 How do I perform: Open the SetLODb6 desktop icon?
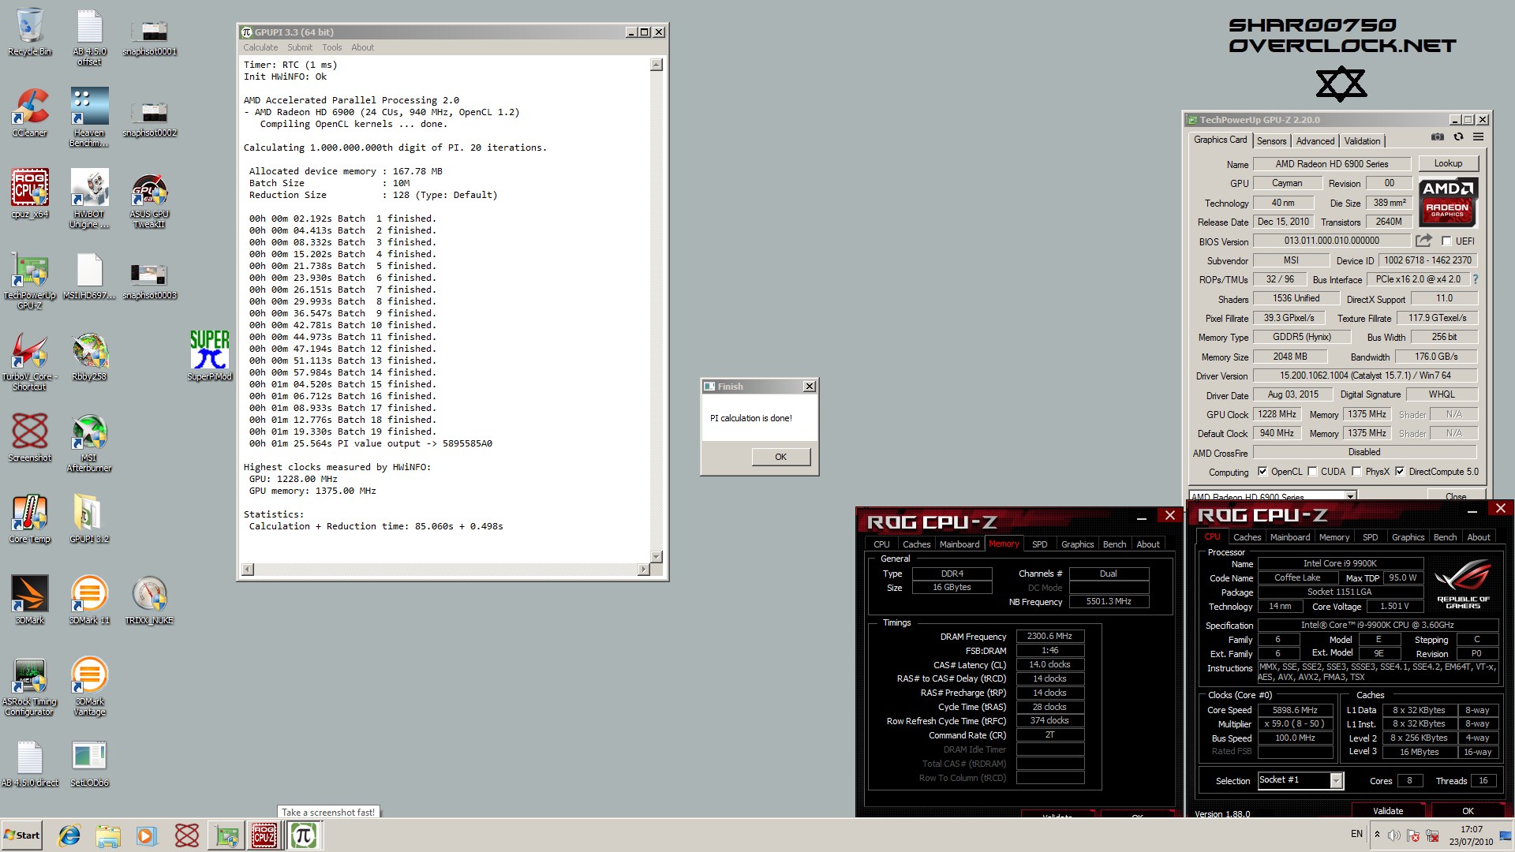(x=89, y=763)
